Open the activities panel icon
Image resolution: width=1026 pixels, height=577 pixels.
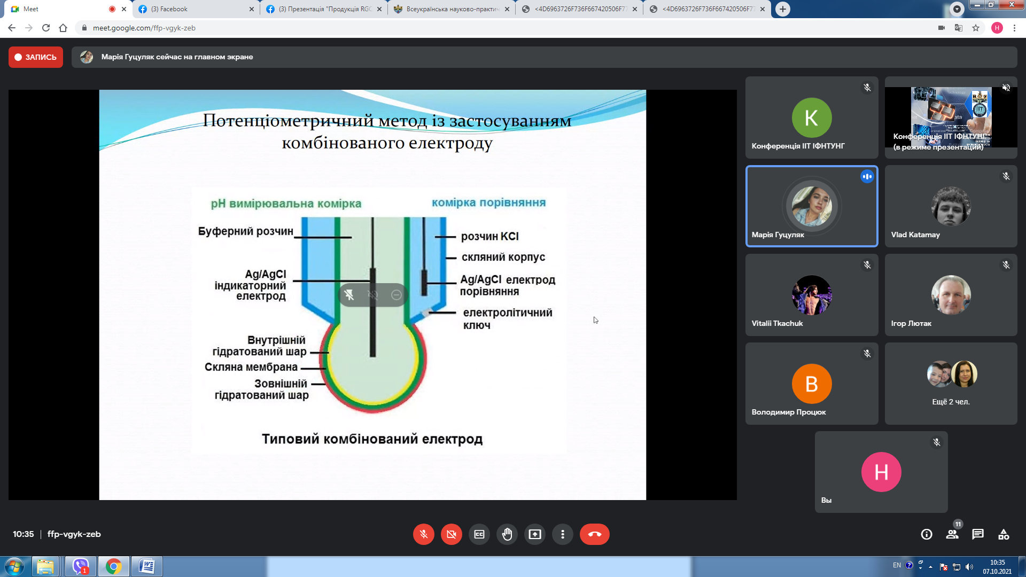coord(1004,534)
